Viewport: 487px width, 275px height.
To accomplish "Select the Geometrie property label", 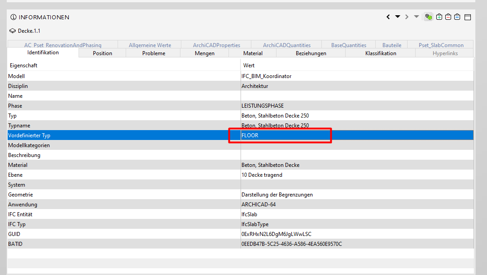I will [21, 195].
